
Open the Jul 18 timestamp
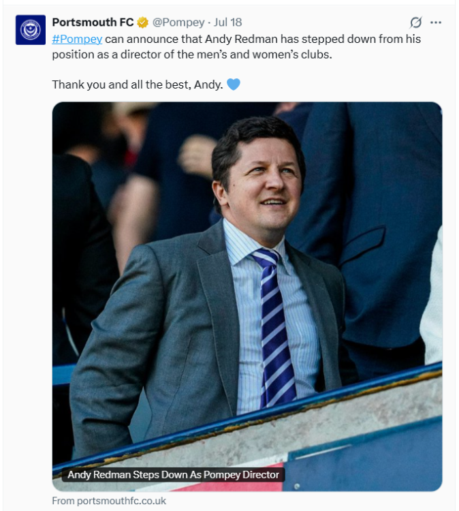pos(228,22)
